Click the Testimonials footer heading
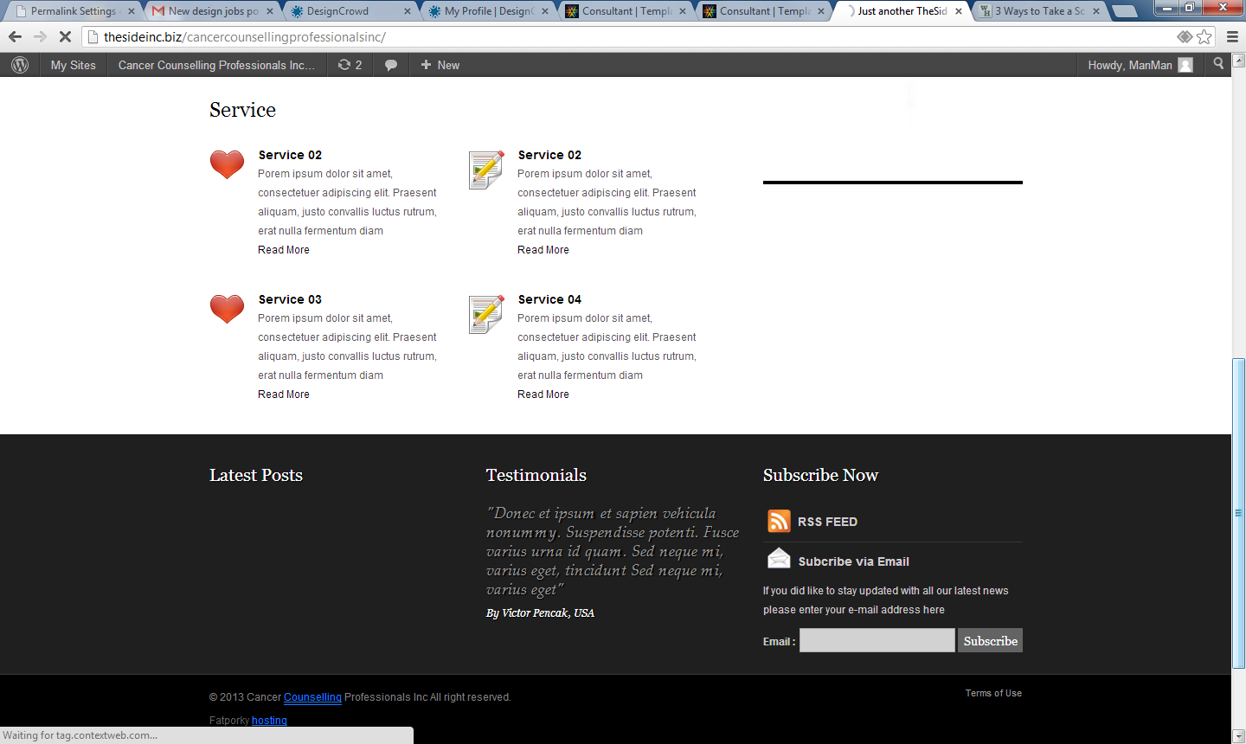 pos(536,475)
